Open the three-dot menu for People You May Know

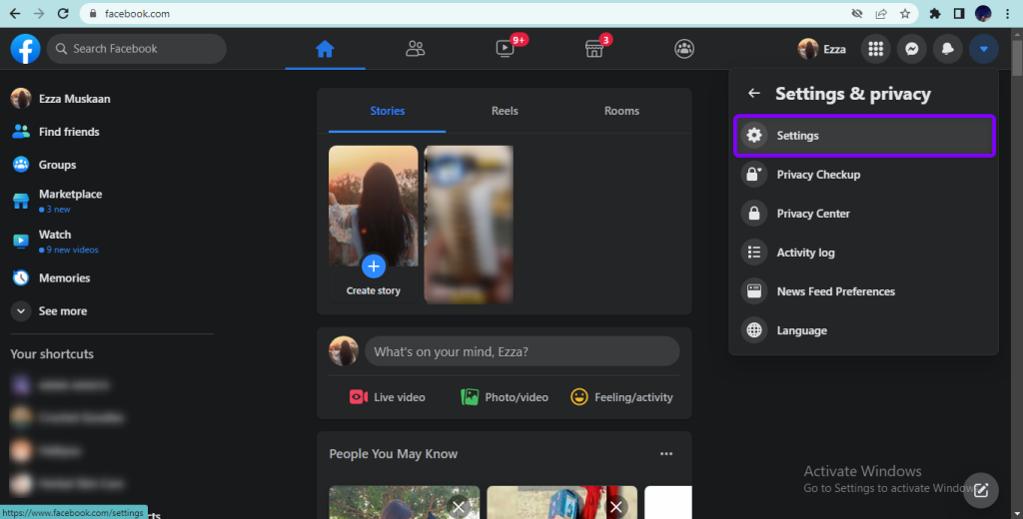(x=666, y=454)
